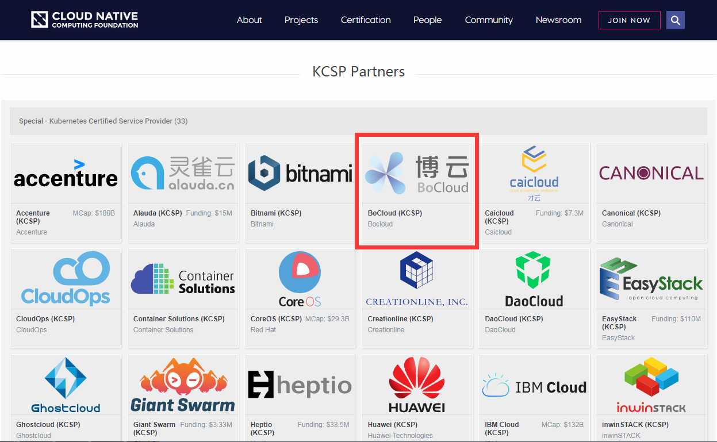This screenshot has height=442, width=717.
Task: Click the DaoCloud (KCSP) title
Action: click(x=513, y=319)
